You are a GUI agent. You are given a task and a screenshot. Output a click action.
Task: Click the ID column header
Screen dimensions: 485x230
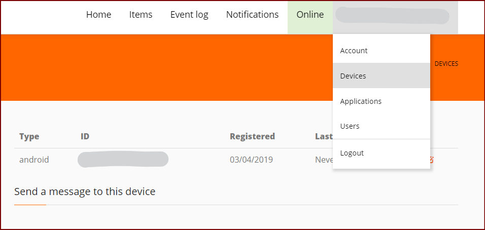(85, 136)
